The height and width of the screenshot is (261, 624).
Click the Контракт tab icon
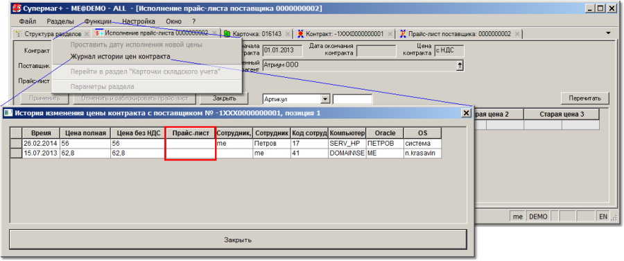pyautogui.click(x=302, y=34)
